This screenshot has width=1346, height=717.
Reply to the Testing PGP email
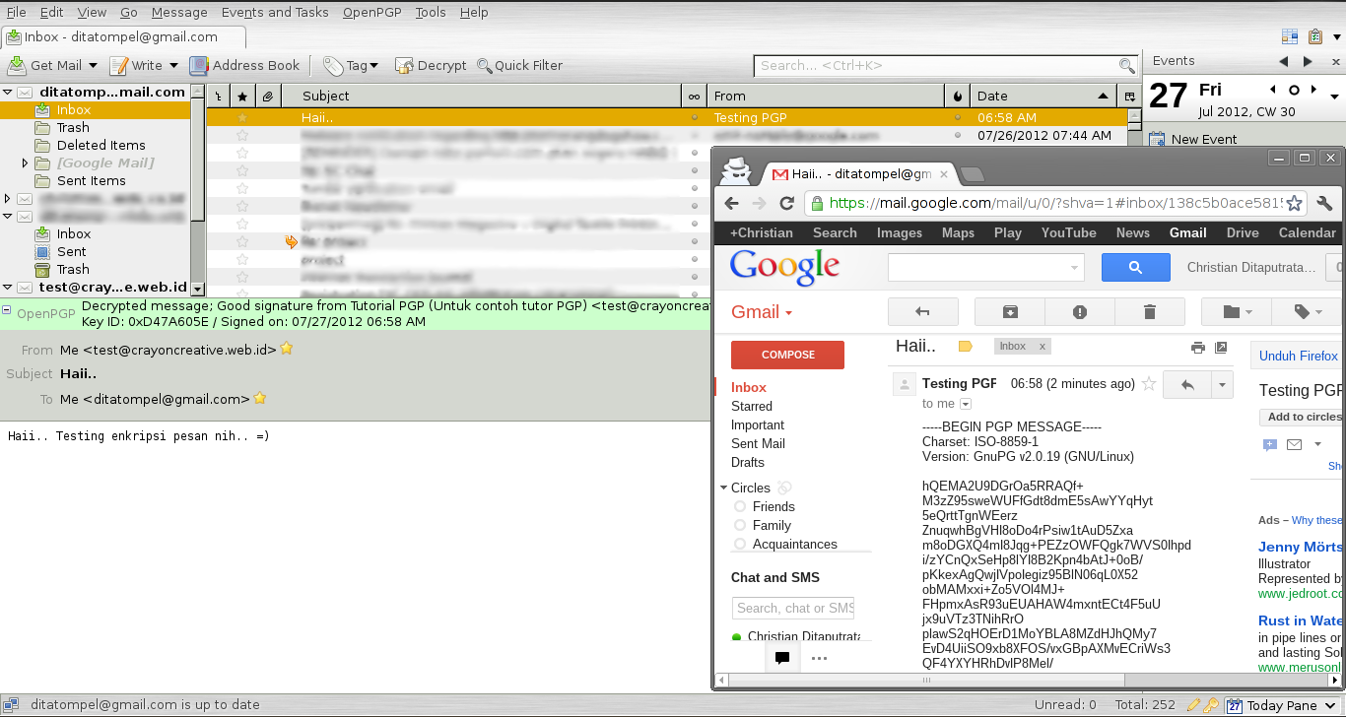[x=1187, y=384]
